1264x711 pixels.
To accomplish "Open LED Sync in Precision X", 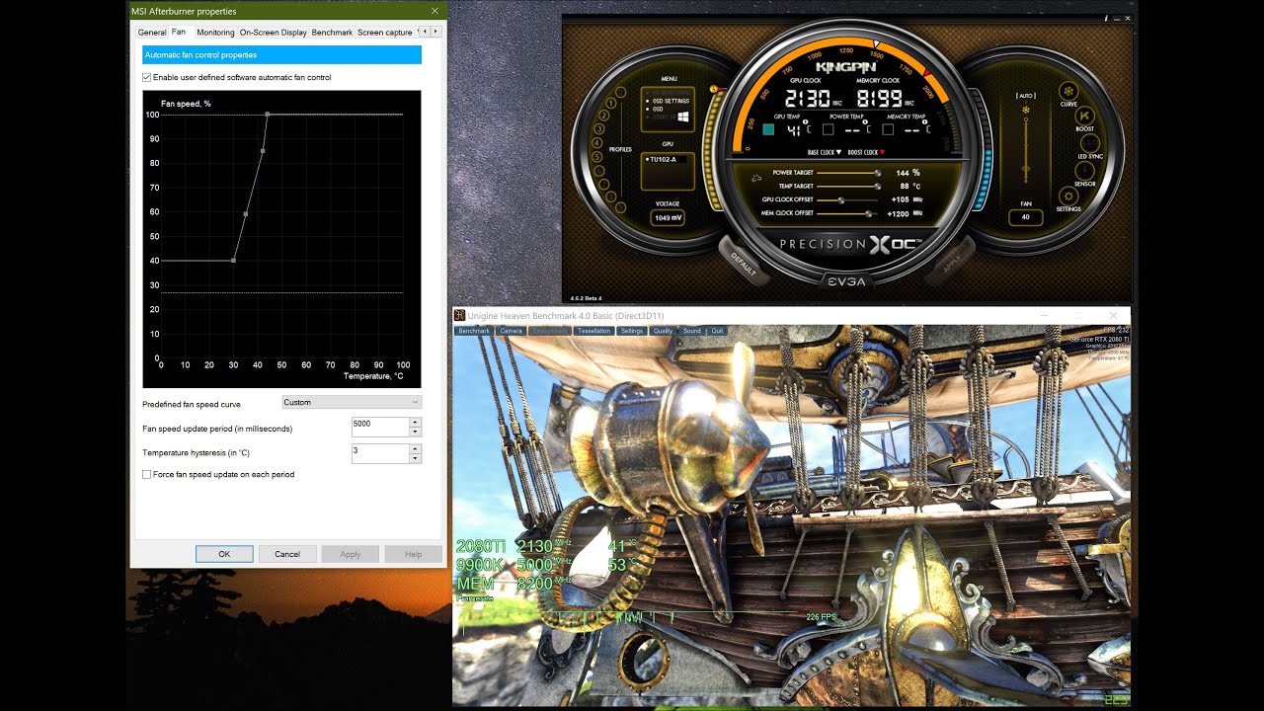I will [x=1090, y=143].
